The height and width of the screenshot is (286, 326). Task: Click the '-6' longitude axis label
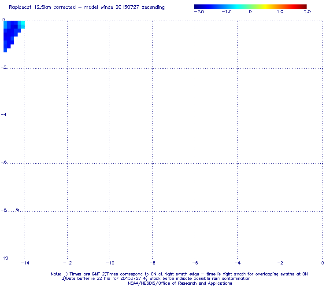tap(195, 263)
